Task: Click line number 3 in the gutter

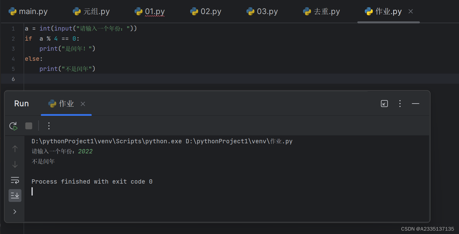Action: coord(13,49)
